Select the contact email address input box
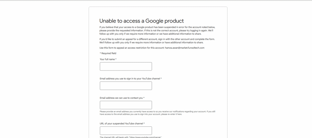 (x=126, y=105)
